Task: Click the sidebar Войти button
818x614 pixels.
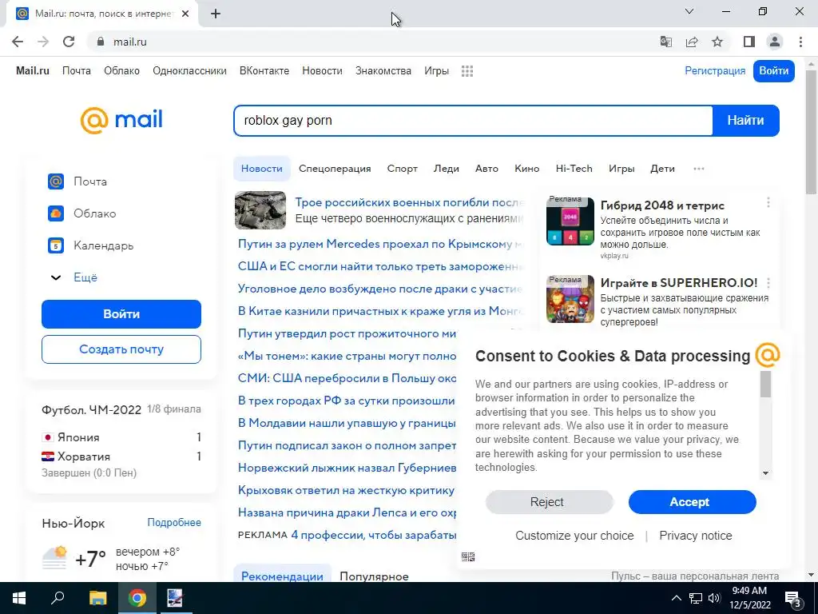Action: [x=121, y=313]
